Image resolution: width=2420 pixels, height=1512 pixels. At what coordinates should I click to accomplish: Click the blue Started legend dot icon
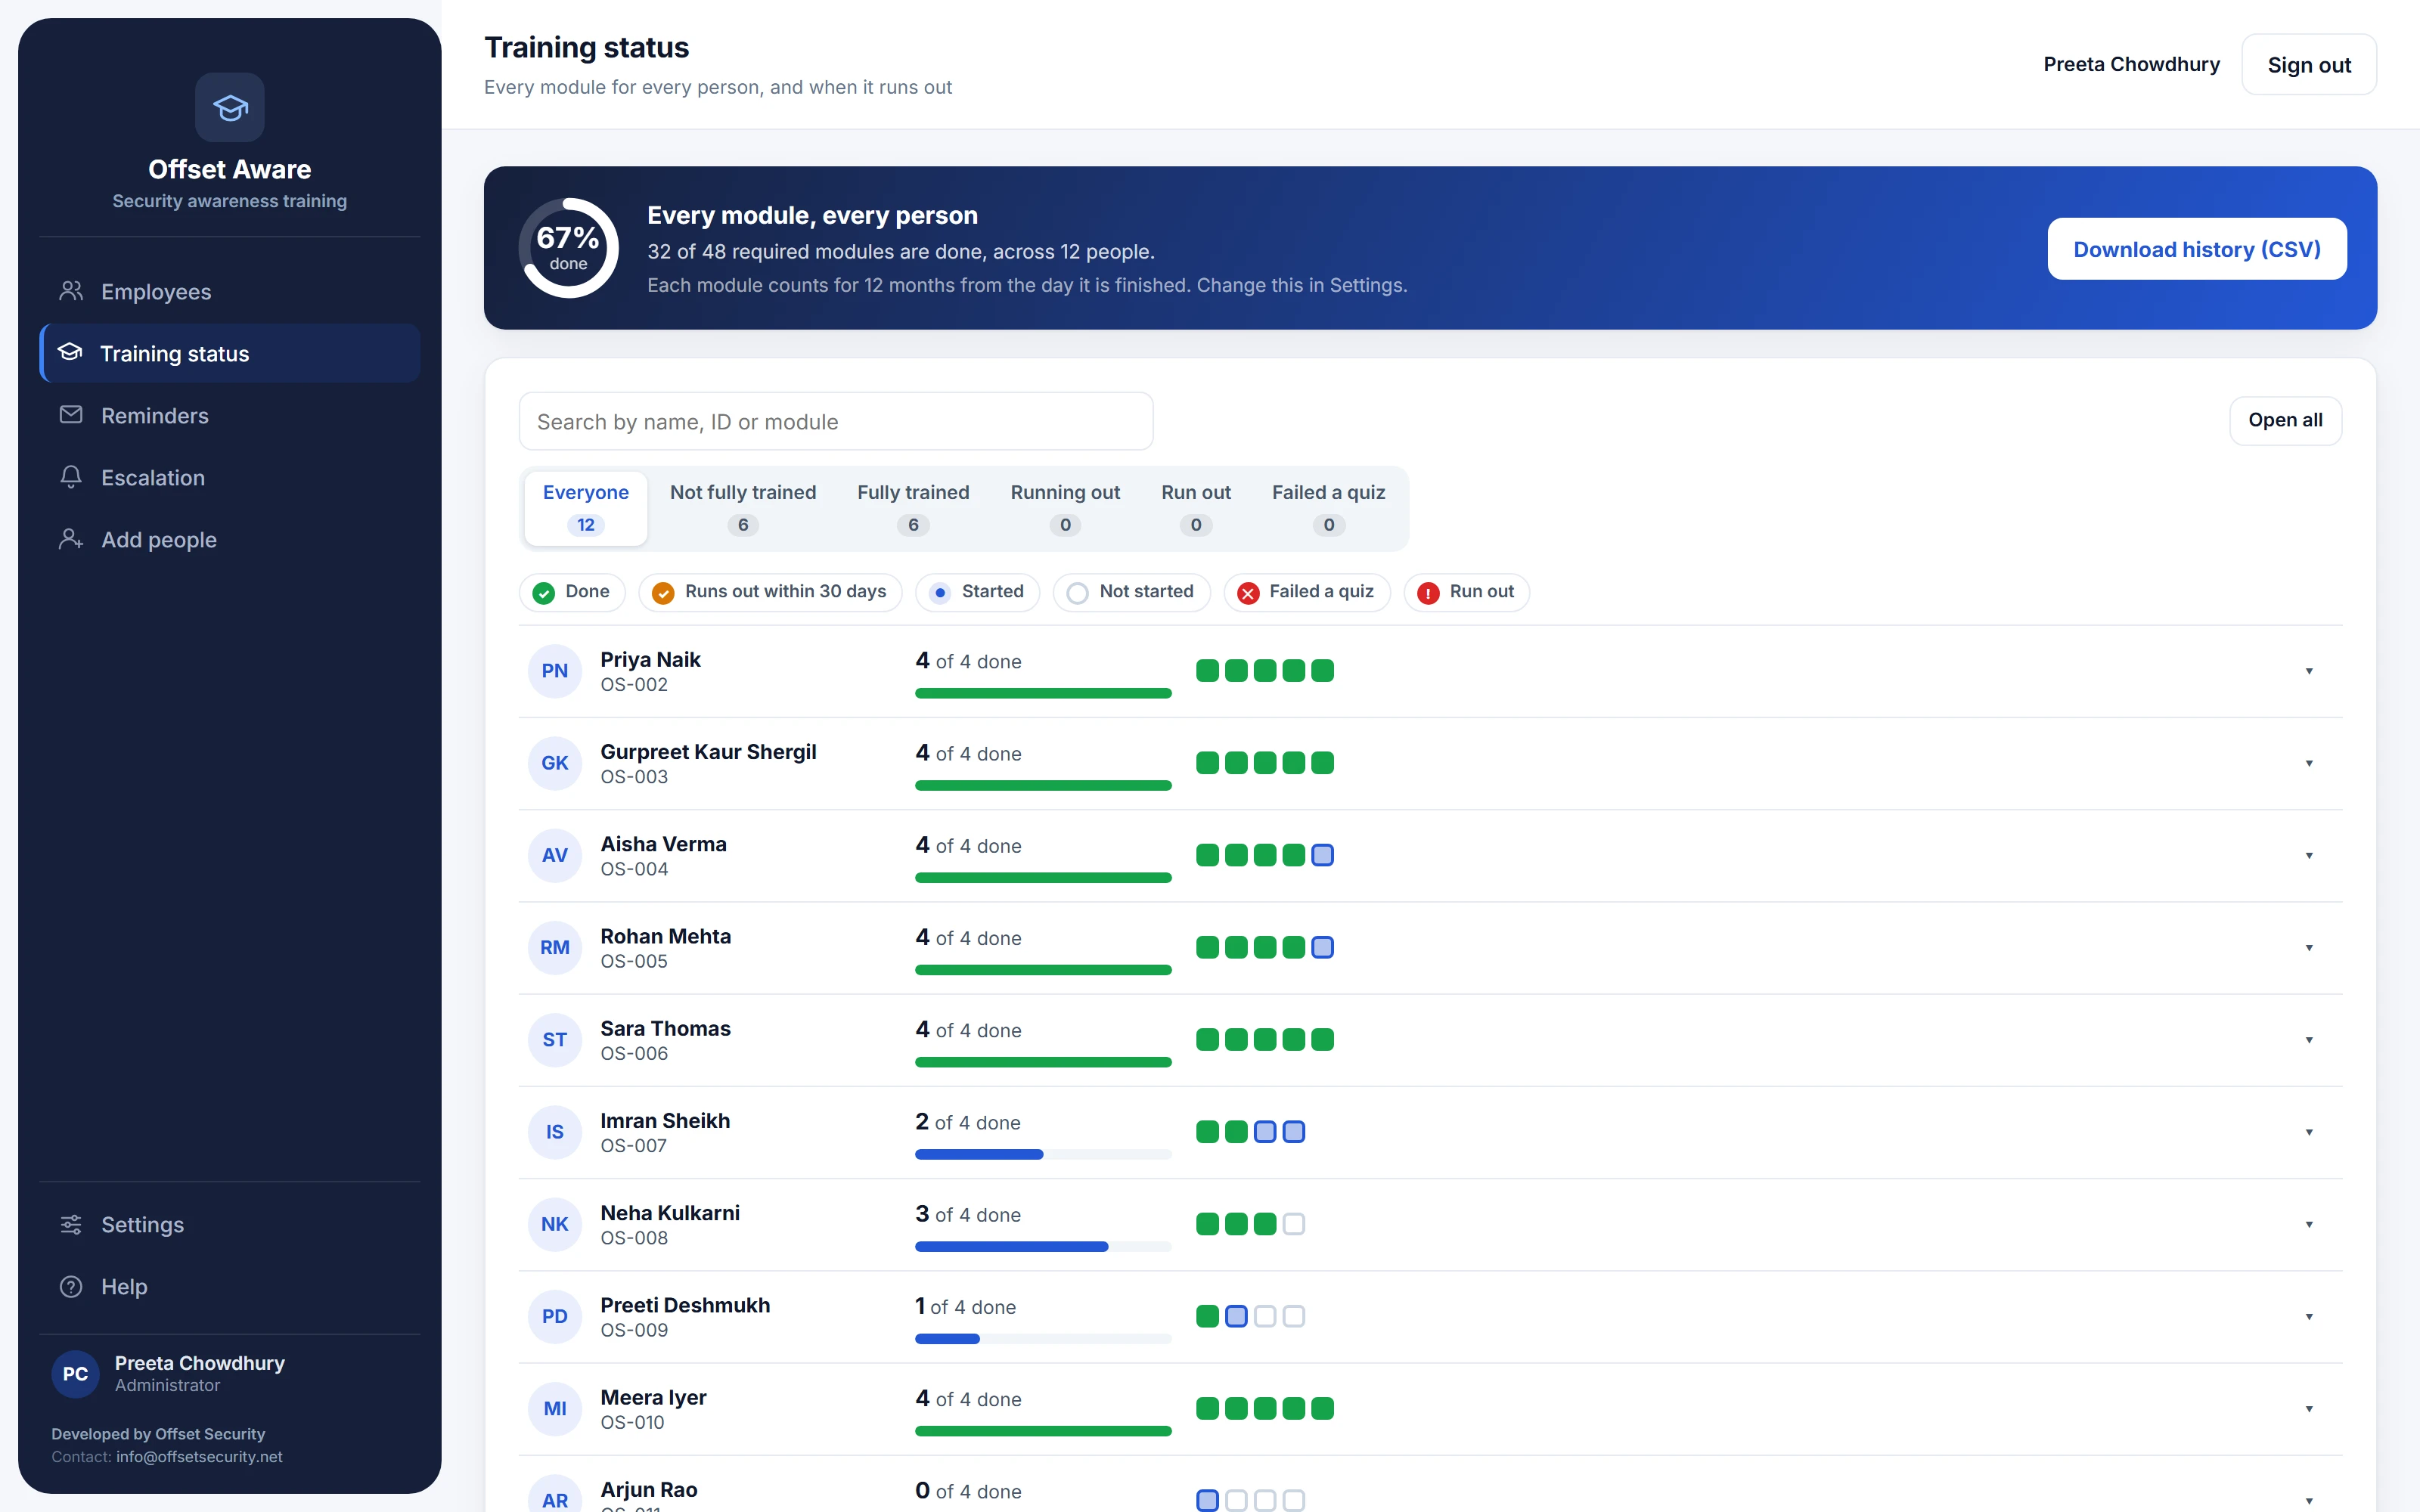(940, 593)
